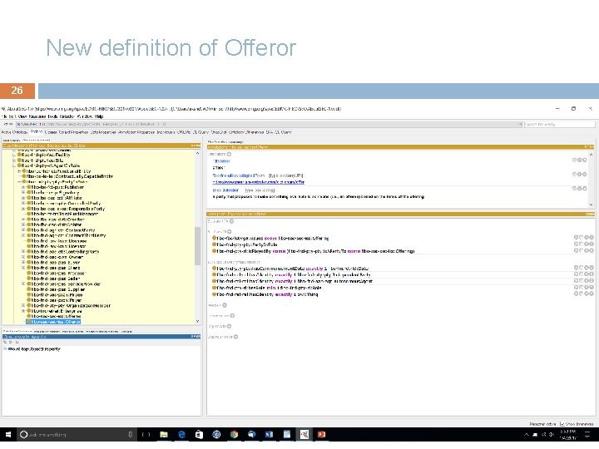The image size is (599, 449).
Task: Switch to the Annotation Properties tab
Action: point(136,132)
